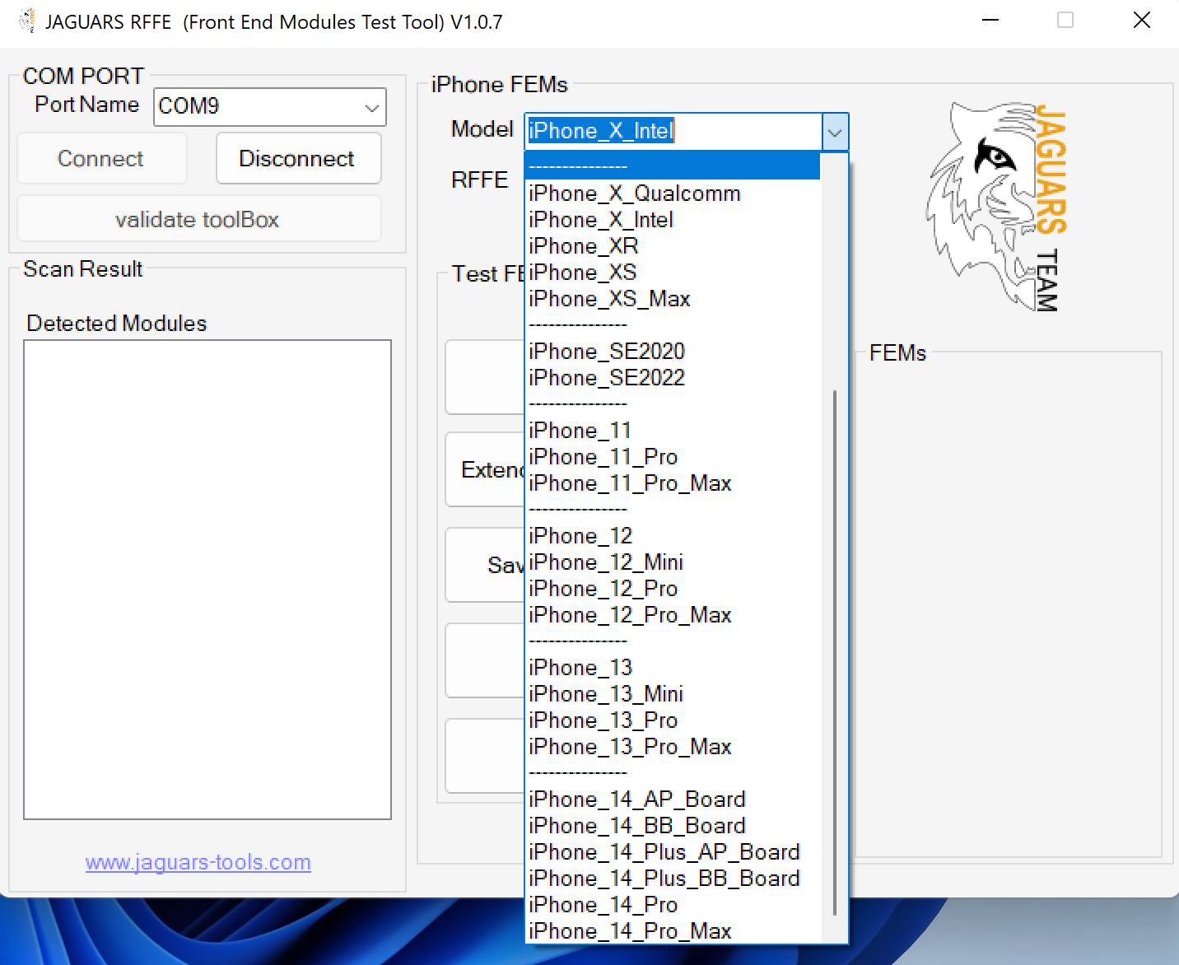The width and height of the screenshot is (1179, 965).
Task: Choose iPhone_13_Mini in the list
Action: click(x=673, y=694)
